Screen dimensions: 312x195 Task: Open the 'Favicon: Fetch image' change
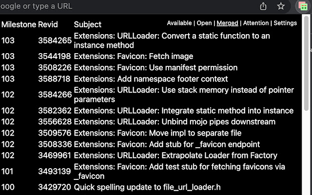[134, 57]
